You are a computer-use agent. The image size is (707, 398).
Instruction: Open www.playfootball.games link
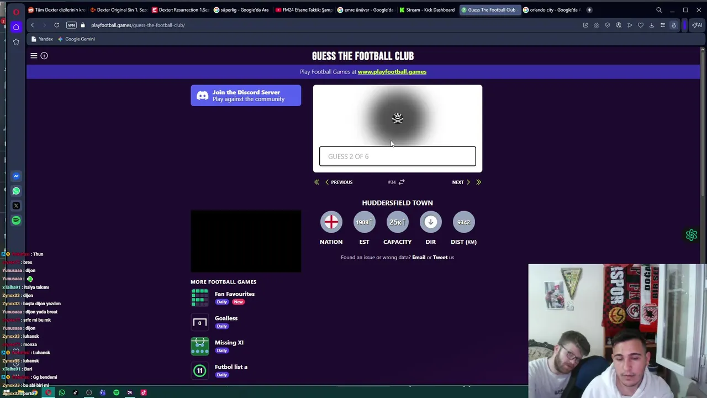click(x=392, y=72)
